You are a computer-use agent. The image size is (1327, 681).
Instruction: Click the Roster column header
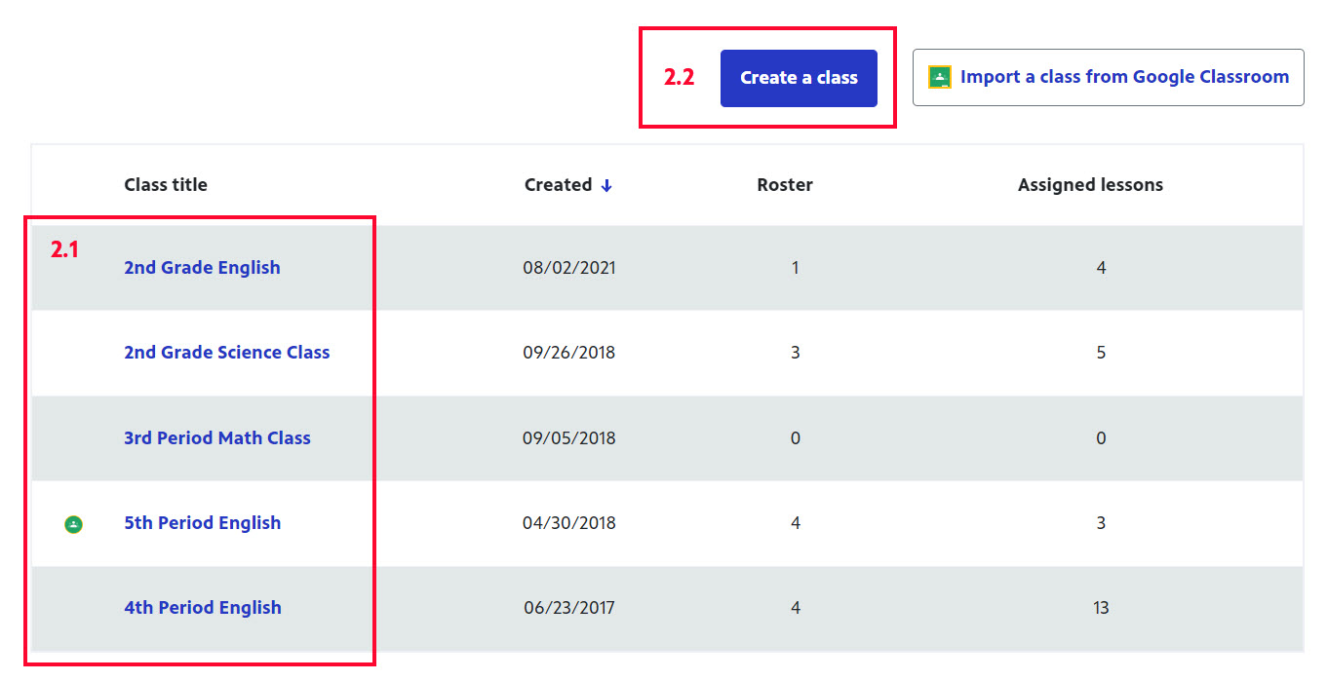point(785,185)
